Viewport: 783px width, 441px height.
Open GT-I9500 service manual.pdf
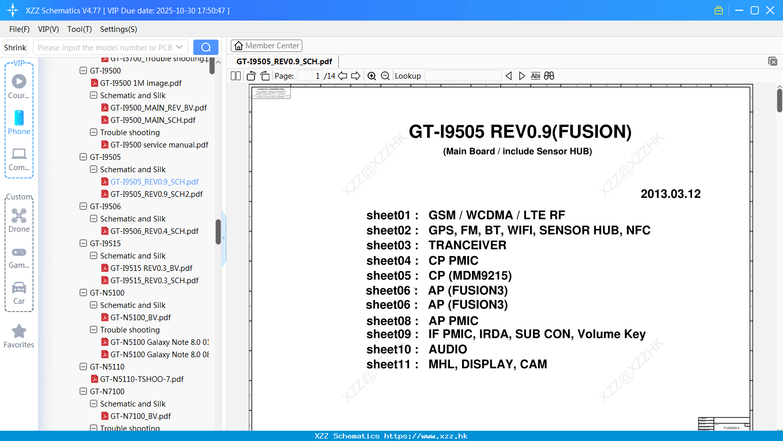pos(159,144)
